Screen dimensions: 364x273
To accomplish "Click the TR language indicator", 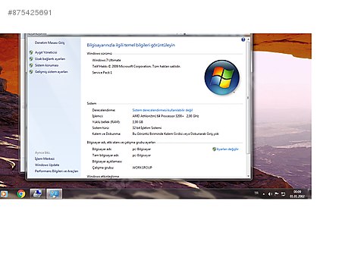I will point(256,193).
